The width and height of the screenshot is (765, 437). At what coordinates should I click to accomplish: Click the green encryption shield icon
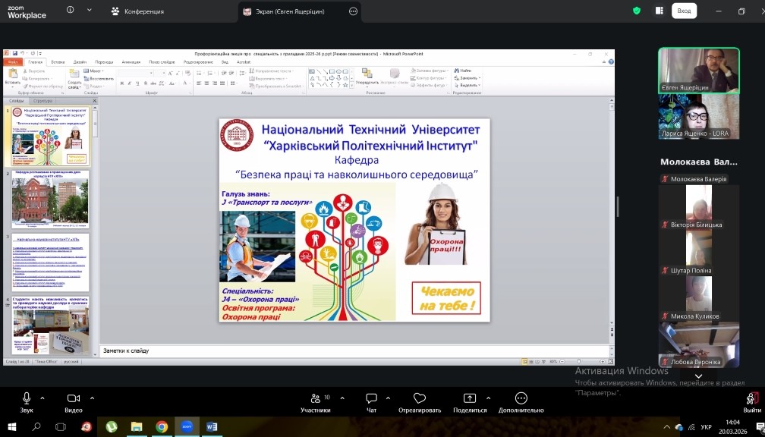click(637, 11)
